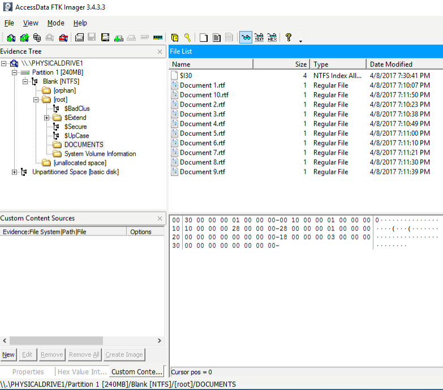Click the Capture Memory chip icon
The height and width of the screenshot is (390, 443).
(158, 38)
